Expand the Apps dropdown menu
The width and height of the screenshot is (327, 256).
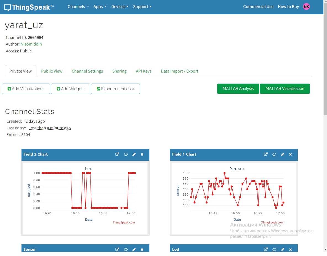pyautogui.click(x=100, y=7)
